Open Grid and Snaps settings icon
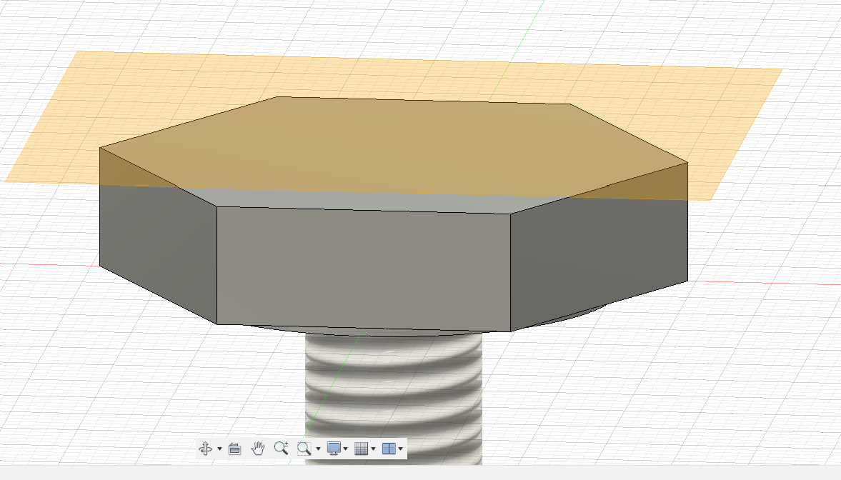Screen dimensions: 841x480 pyautogui.click(x=362, y=449)
